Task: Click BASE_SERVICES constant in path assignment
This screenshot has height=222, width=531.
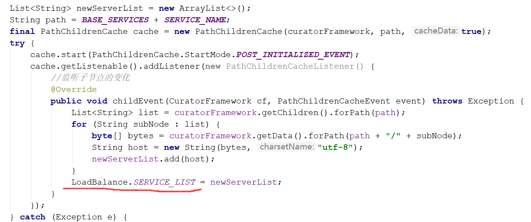Action: coord(115,20)
